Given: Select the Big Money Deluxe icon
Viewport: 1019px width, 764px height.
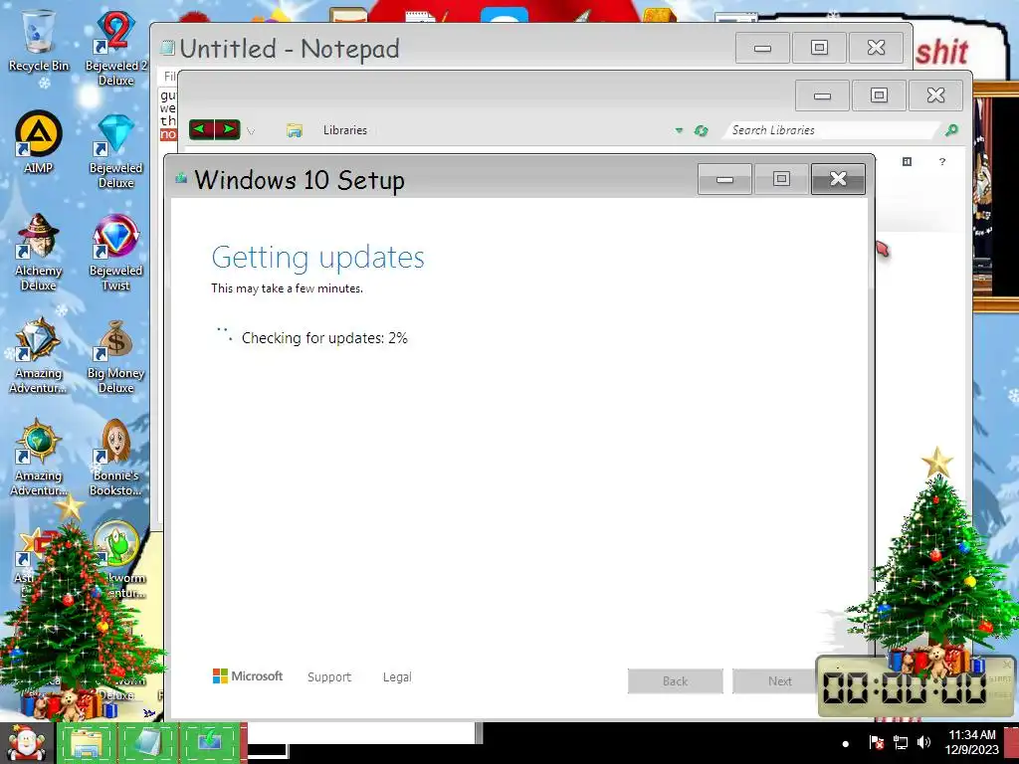Looking at the screenshot, I should pyautogui.click(x=115, y=356).
